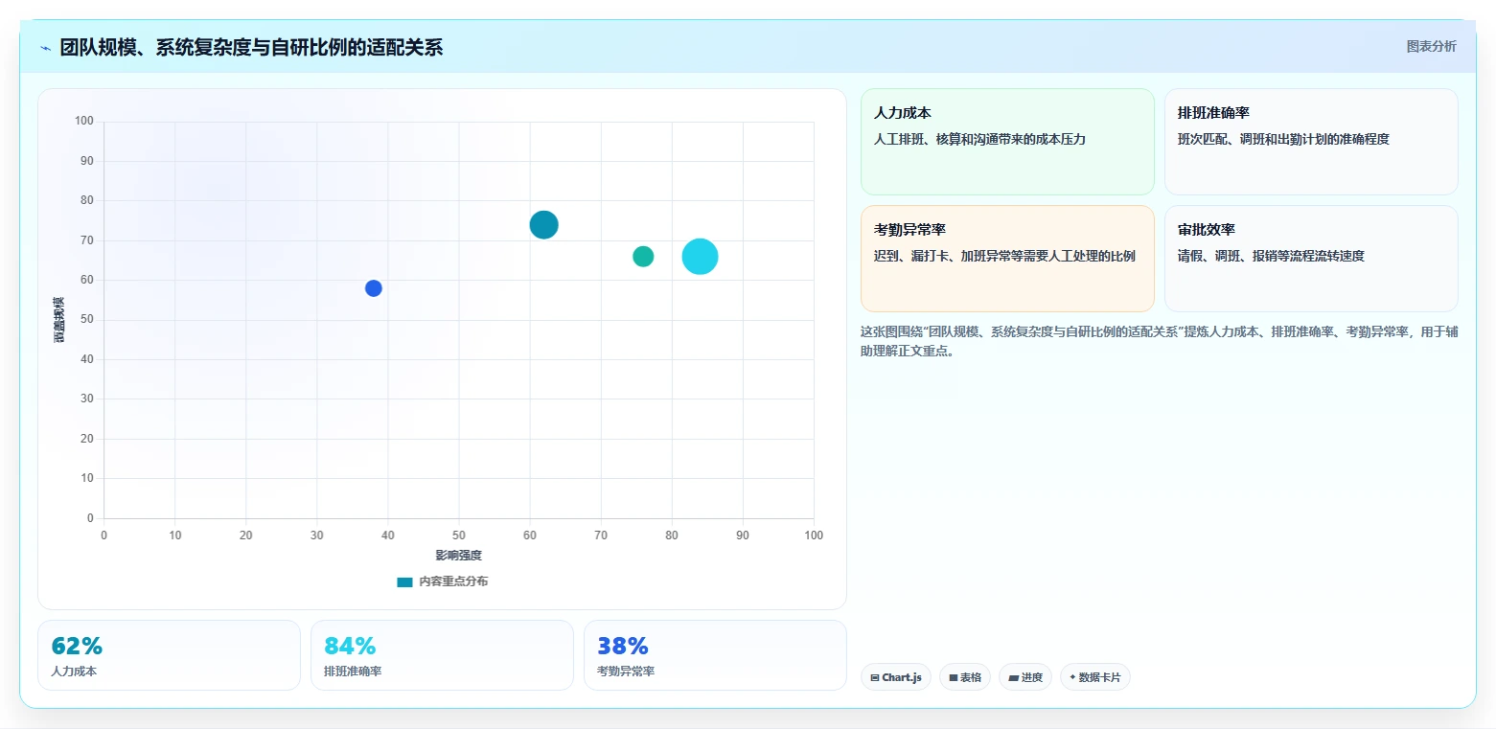
Task: Click the 表格 tag chip
Action: (x=965, y=677)
